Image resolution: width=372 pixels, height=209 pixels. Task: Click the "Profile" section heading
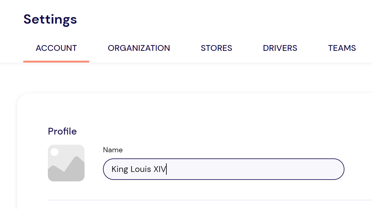pyautogui.click(x=62, y=131)
